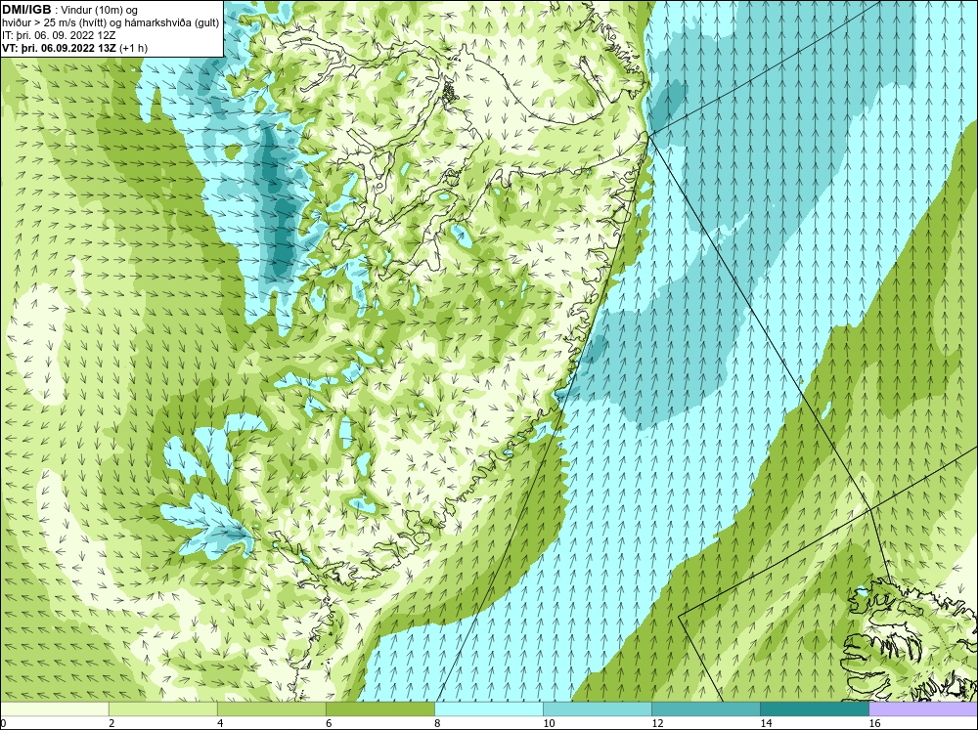Image resolution: width=978 pixels, height=730 pixels.
Task: Click the 14–16 m/s deep teal swatch
Action: 814,709
